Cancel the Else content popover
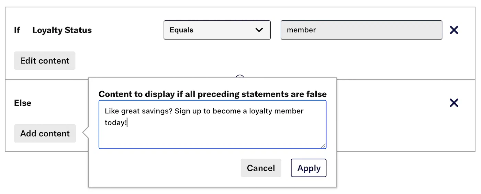The image size is (481, 194). point(261,168)
